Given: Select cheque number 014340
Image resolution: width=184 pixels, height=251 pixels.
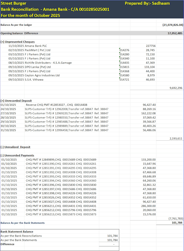Looking at the screenshot, I should (124, 59).
